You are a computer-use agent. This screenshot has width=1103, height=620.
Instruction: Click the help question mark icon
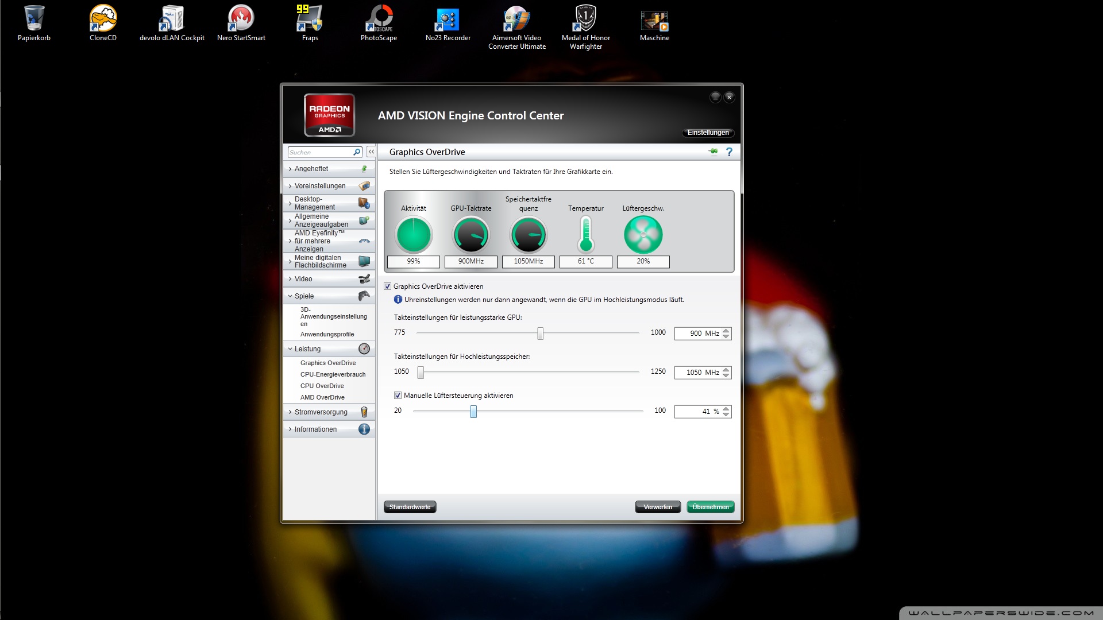[729, 152]
